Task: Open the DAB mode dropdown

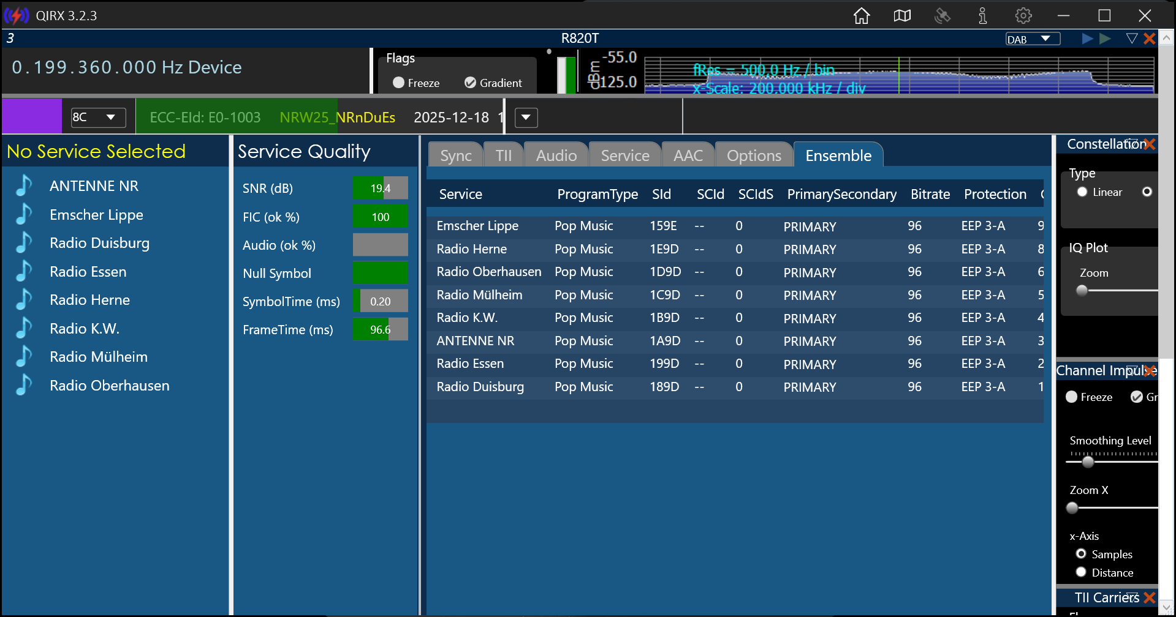Action: (x=1033, y=39)
